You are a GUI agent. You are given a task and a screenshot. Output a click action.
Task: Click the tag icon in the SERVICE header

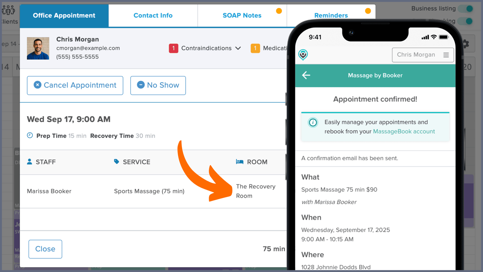[x=116, y=162]
